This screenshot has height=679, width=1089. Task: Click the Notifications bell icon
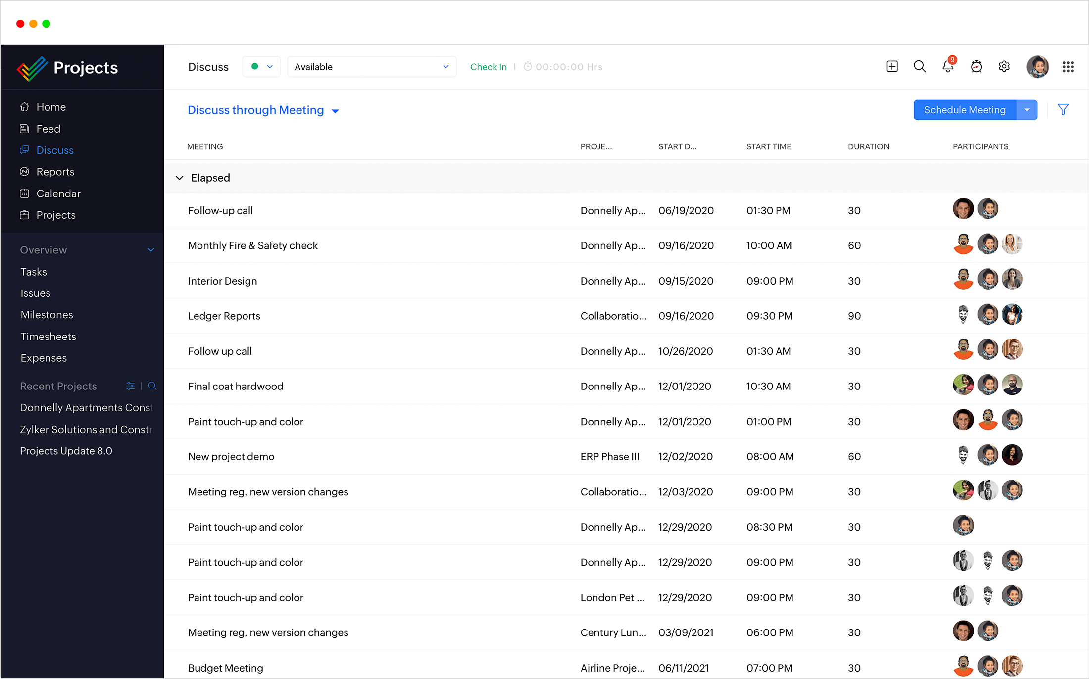948,66
